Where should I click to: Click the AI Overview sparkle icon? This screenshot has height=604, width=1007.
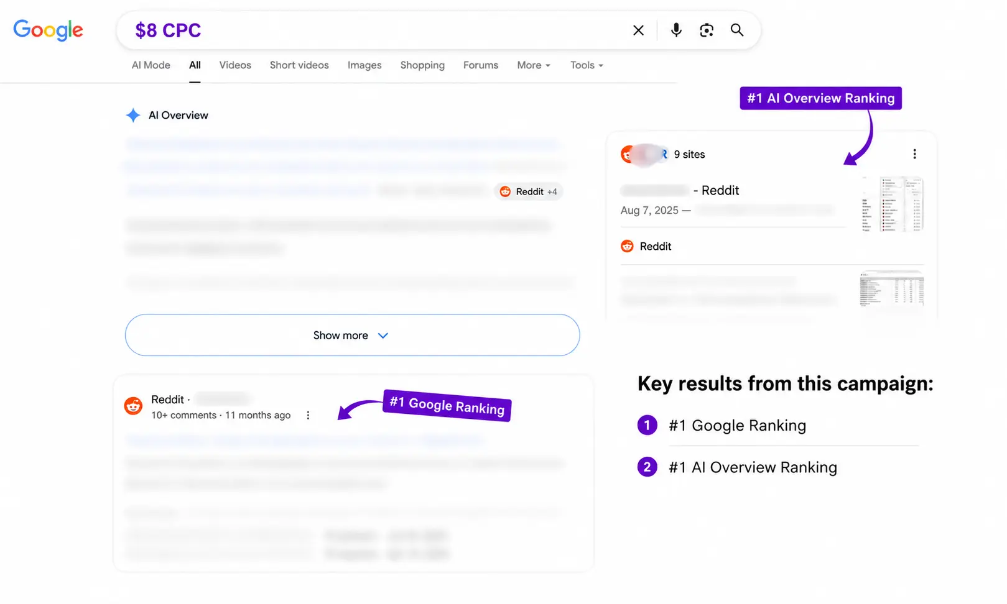pyautogui.click(x=133, y=115)
